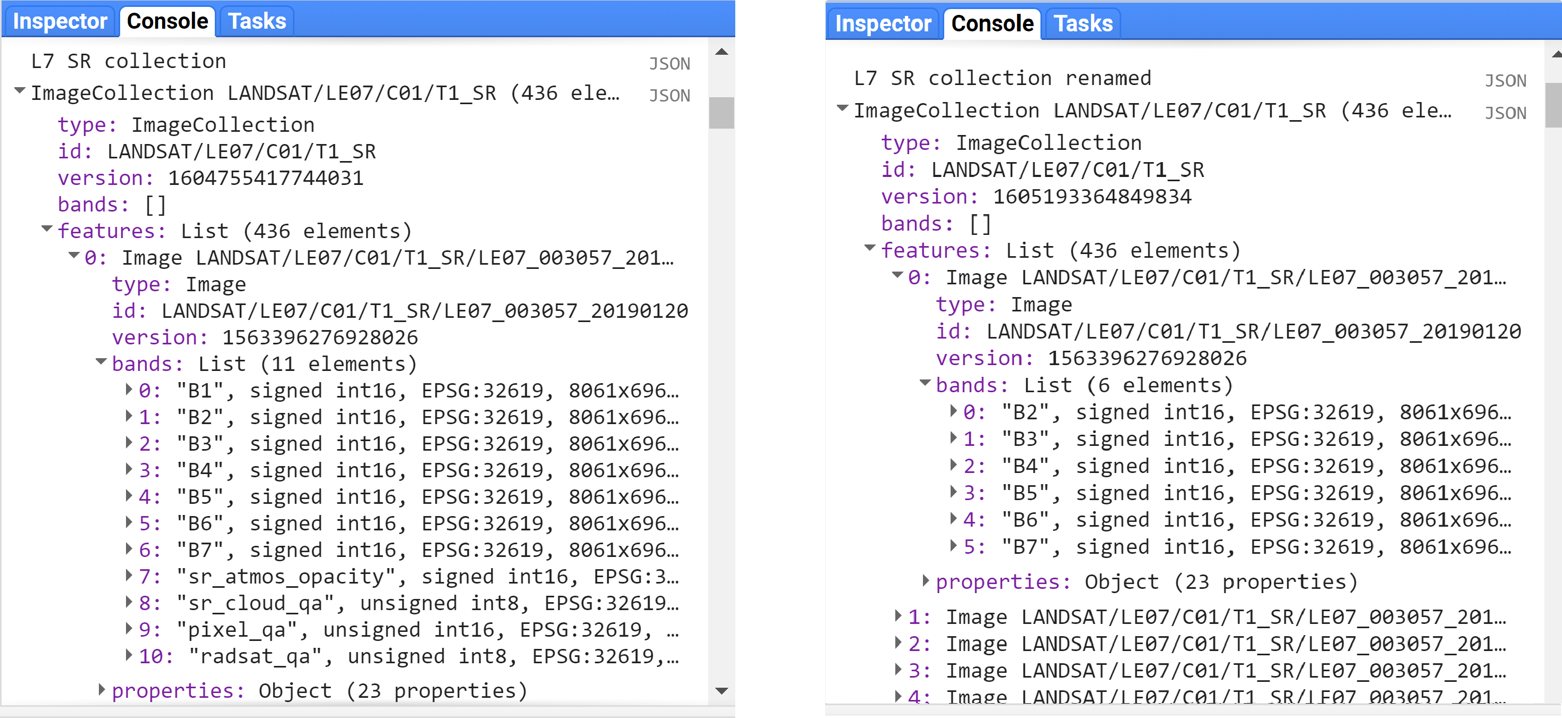Expand properties object in the right panel
Screen dimensions: 1562x718
(926, 580)
